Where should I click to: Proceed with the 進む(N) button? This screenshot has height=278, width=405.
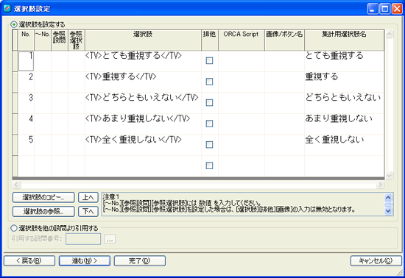pos(85,261)
